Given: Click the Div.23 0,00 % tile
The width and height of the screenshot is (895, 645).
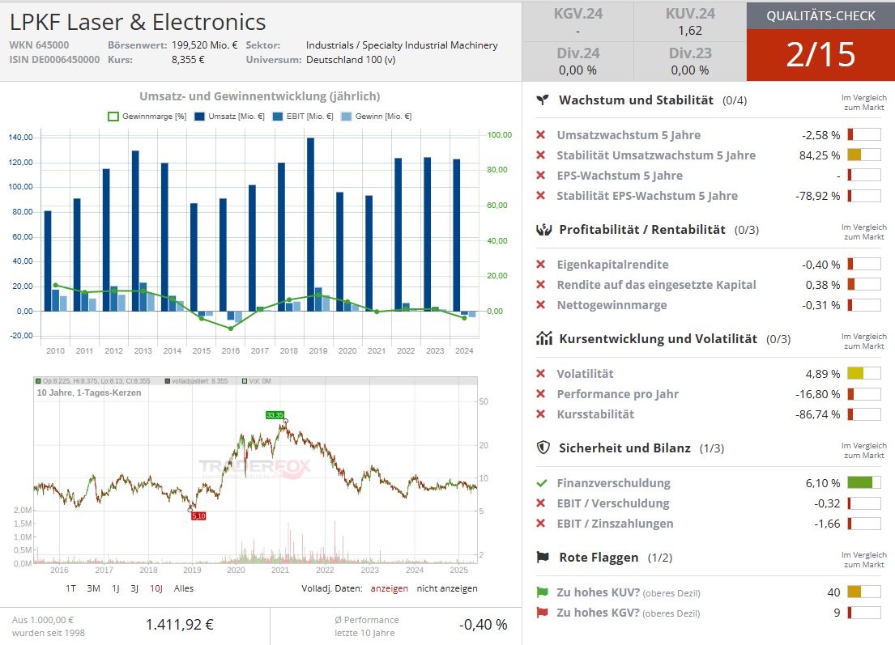Looking at the screenshot, I should point(690,62).
